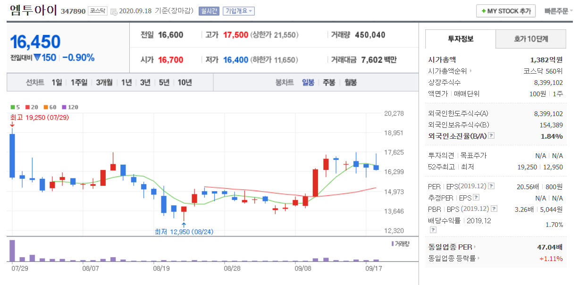The height and width of the screenshot is (285, 579).
Task: Select the 3년 line chart period
Action: click(x=145, y=83)
